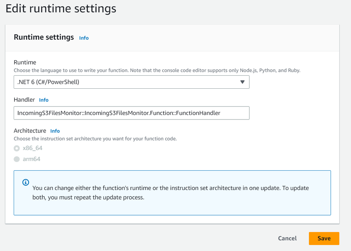Open the Info link beside Runtime settings heading
Image resolution: width=351 pixels, height=251 pixels.
pos(84,38)
